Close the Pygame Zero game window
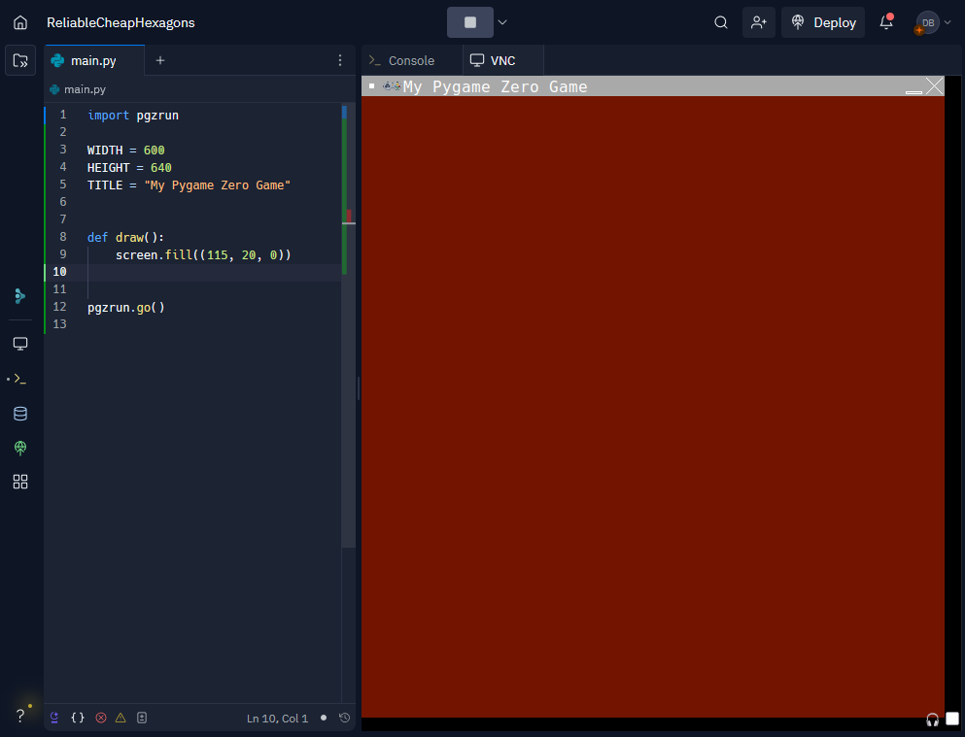The width and height of the screenshot is (965, 737). click(934, 86)
